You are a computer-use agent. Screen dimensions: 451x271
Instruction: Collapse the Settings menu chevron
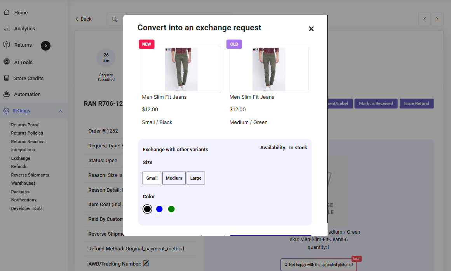point(61,111)
